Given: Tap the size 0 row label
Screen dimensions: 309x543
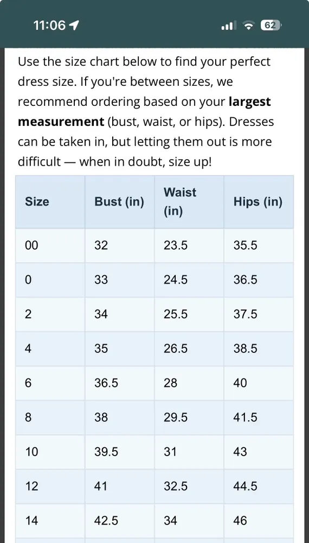Looking at the screenshot, I should point(28,280).
